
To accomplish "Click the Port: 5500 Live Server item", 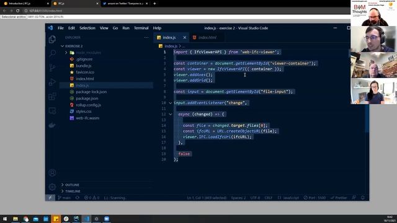I will pyautogui.click(x=314, y=198).
